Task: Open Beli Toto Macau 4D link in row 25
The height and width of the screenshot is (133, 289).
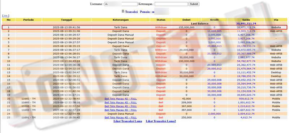Action: [x=121, y=117]
